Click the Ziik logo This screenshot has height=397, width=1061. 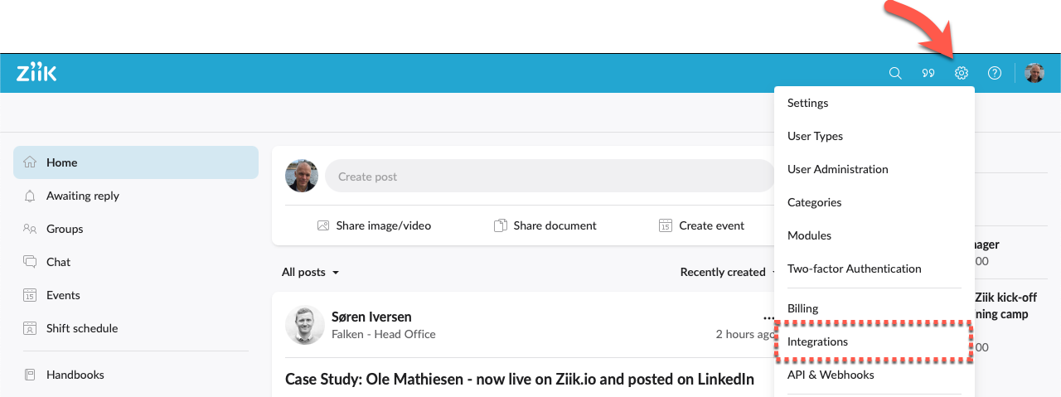[36, 73]
